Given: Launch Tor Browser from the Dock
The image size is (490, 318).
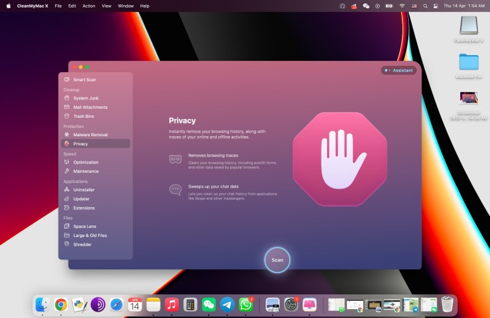Looking at the screenshot, I should 98,305.
